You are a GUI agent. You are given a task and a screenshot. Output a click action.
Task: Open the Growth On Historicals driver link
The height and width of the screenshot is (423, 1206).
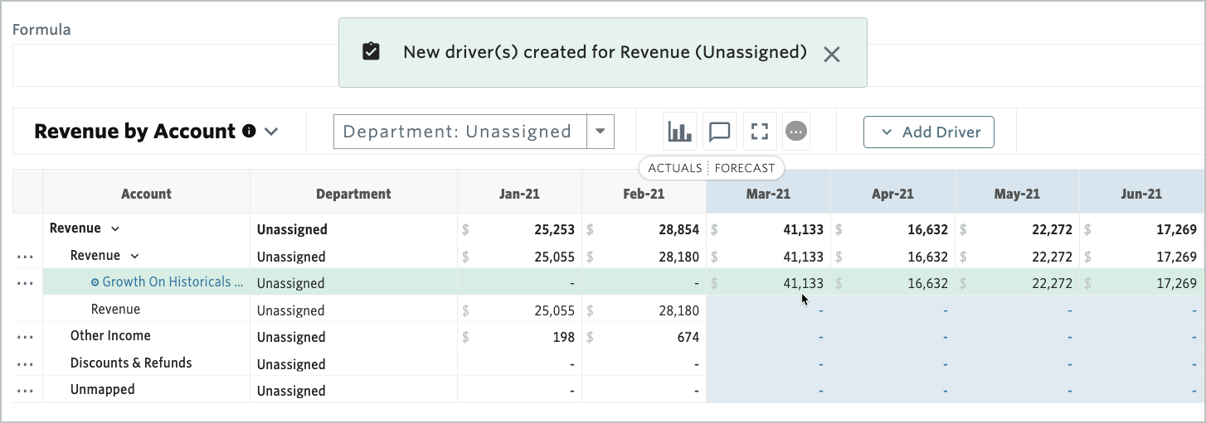coord(172,282)
